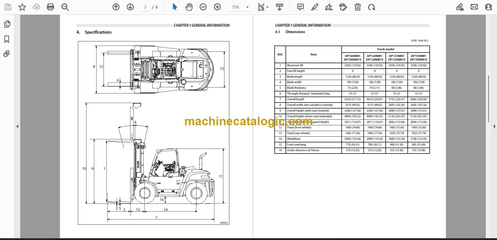Open bookmarks side panel

click(7, 39)
